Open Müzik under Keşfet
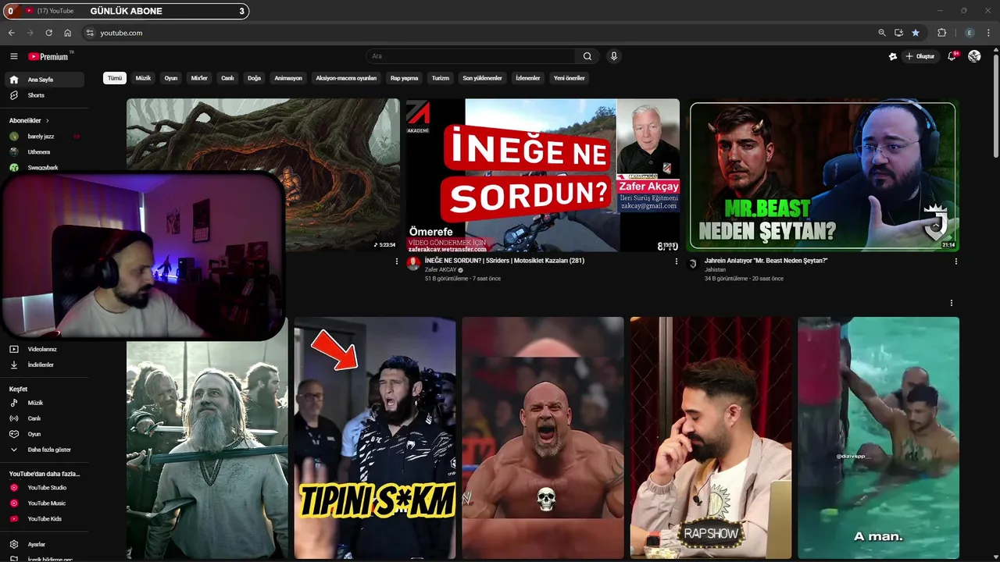 tap(44, 403)
